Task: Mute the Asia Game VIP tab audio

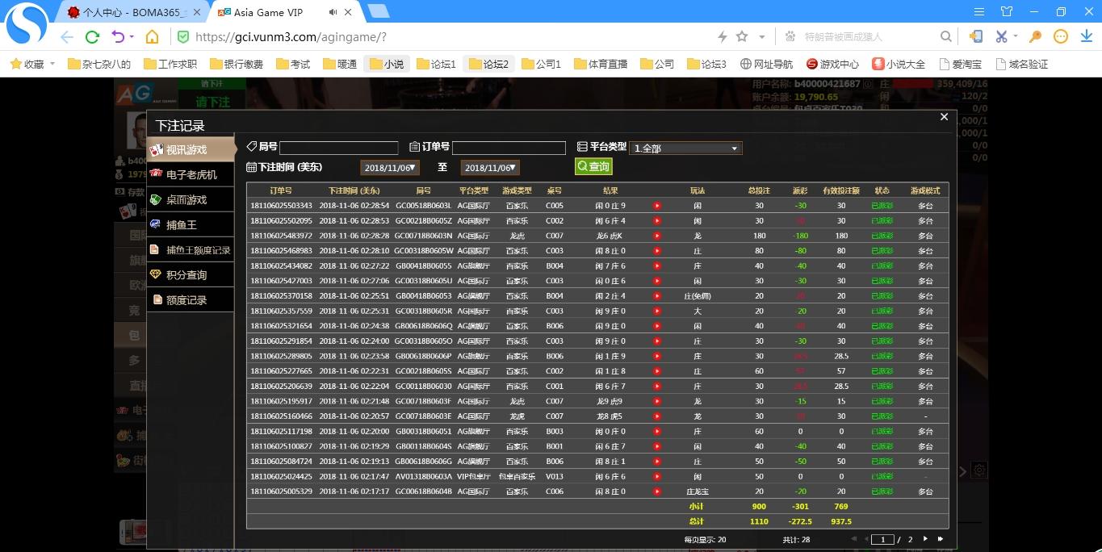Action: click(x=333, y=12)
